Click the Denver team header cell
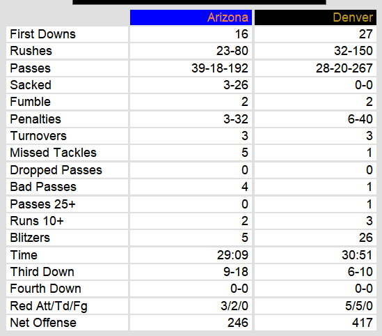 [315, 17]
